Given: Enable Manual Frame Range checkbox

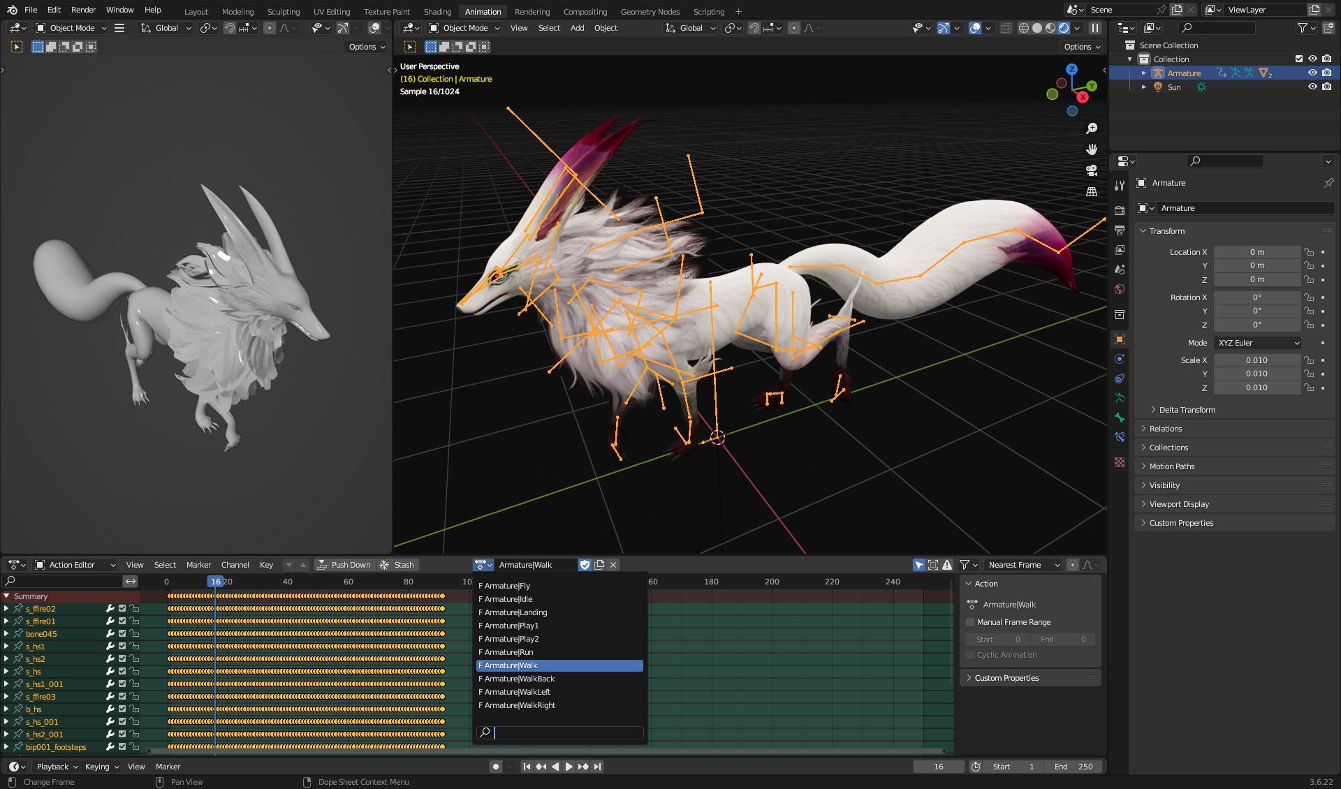Looking at the screenshot, I should coord(970,622).
